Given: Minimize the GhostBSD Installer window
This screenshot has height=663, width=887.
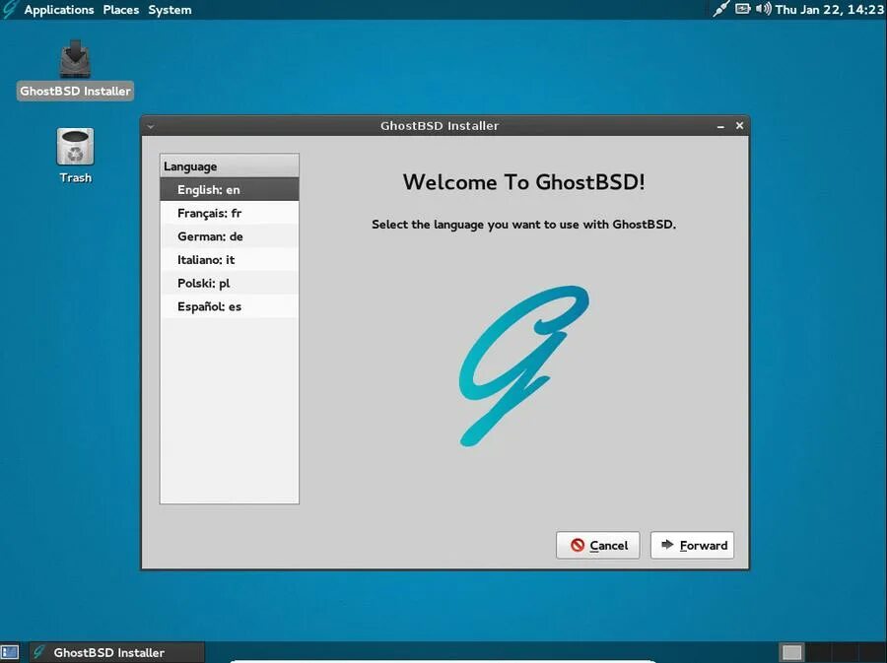Looking at the screenshot, I should click(x=720, y=126).
